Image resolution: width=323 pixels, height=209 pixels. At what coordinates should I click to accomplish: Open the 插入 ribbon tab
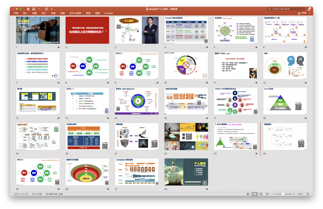pos(25,13)
